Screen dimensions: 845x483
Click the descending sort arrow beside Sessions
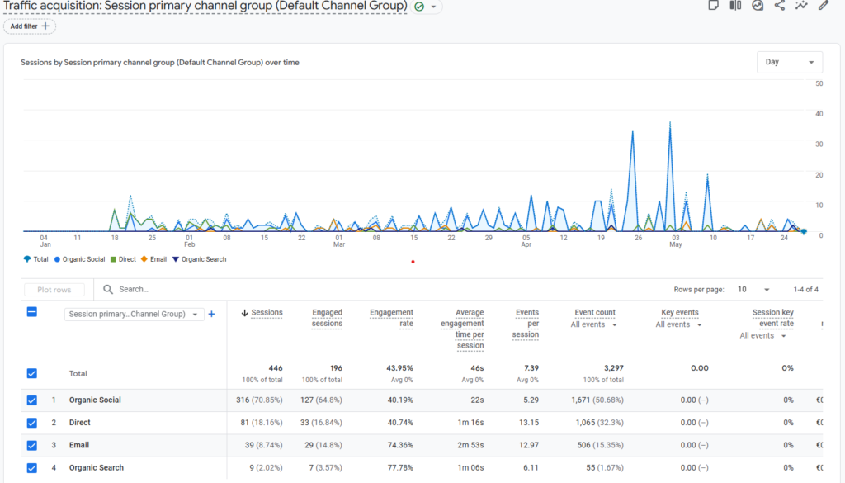(x=244, y=313)
